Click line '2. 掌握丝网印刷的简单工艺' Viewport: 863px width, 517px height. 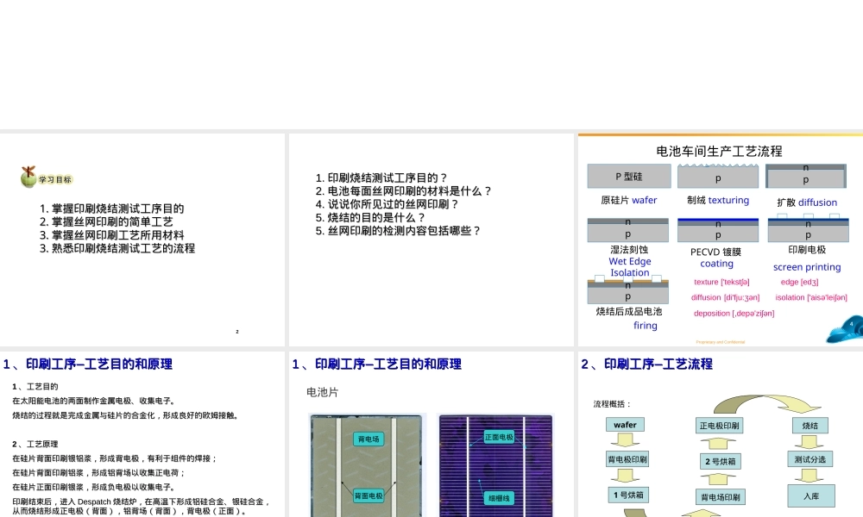106,222
